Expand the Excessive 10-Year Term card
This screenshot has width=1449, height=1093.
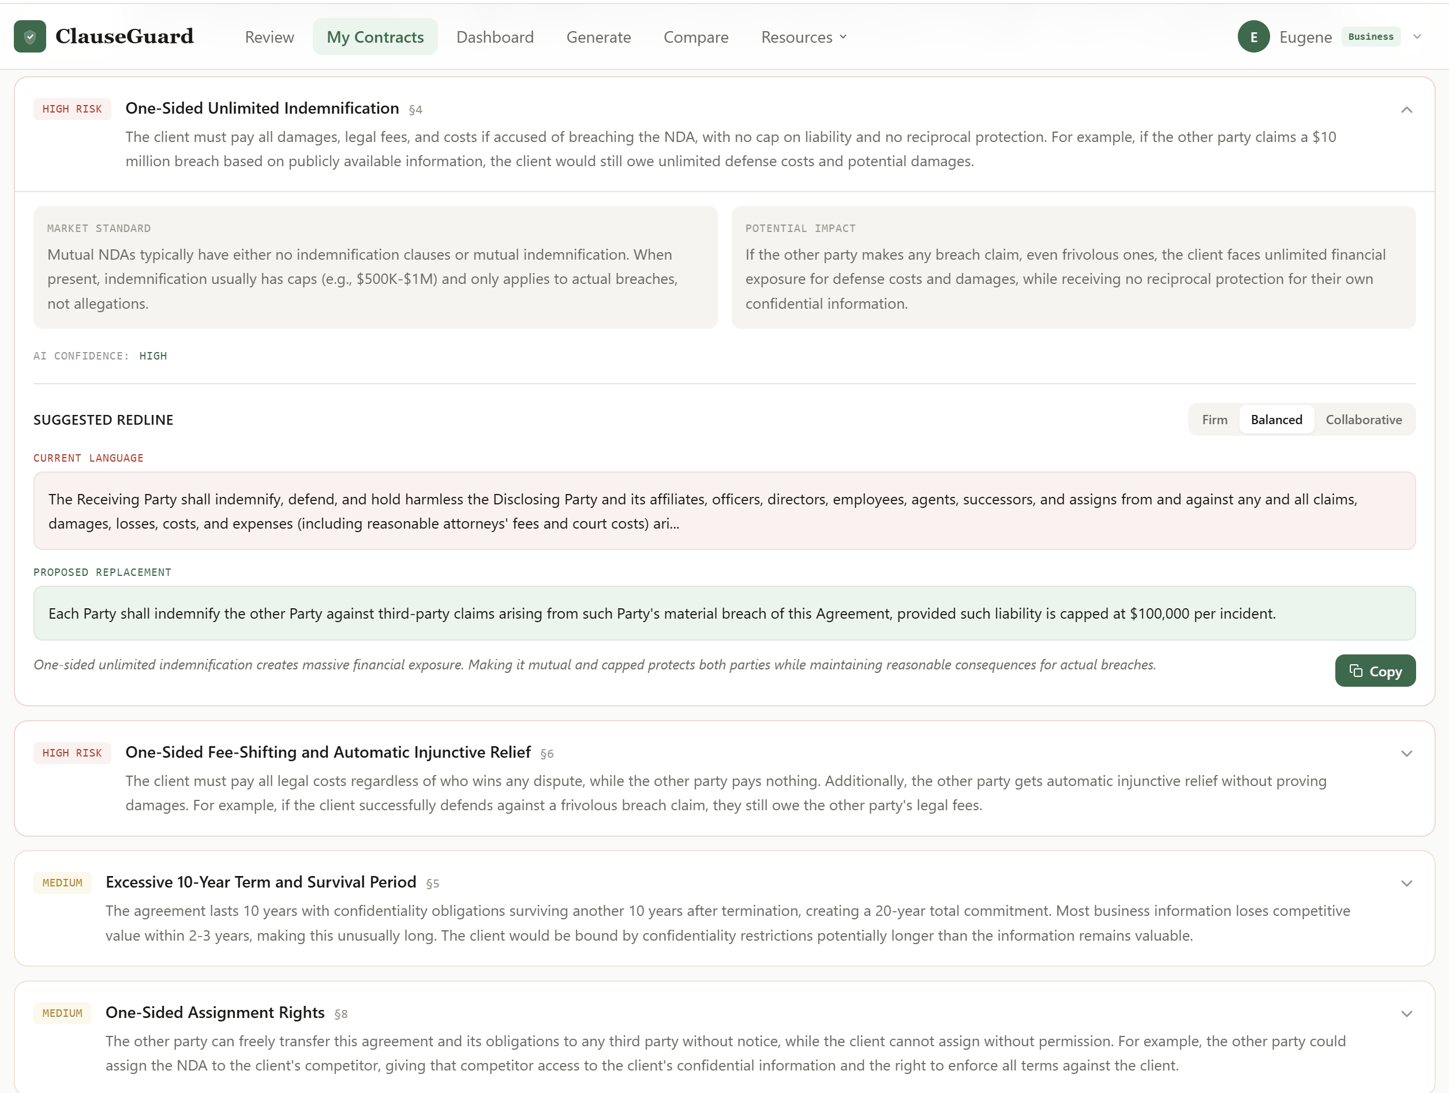click(x=1406, y=884)
